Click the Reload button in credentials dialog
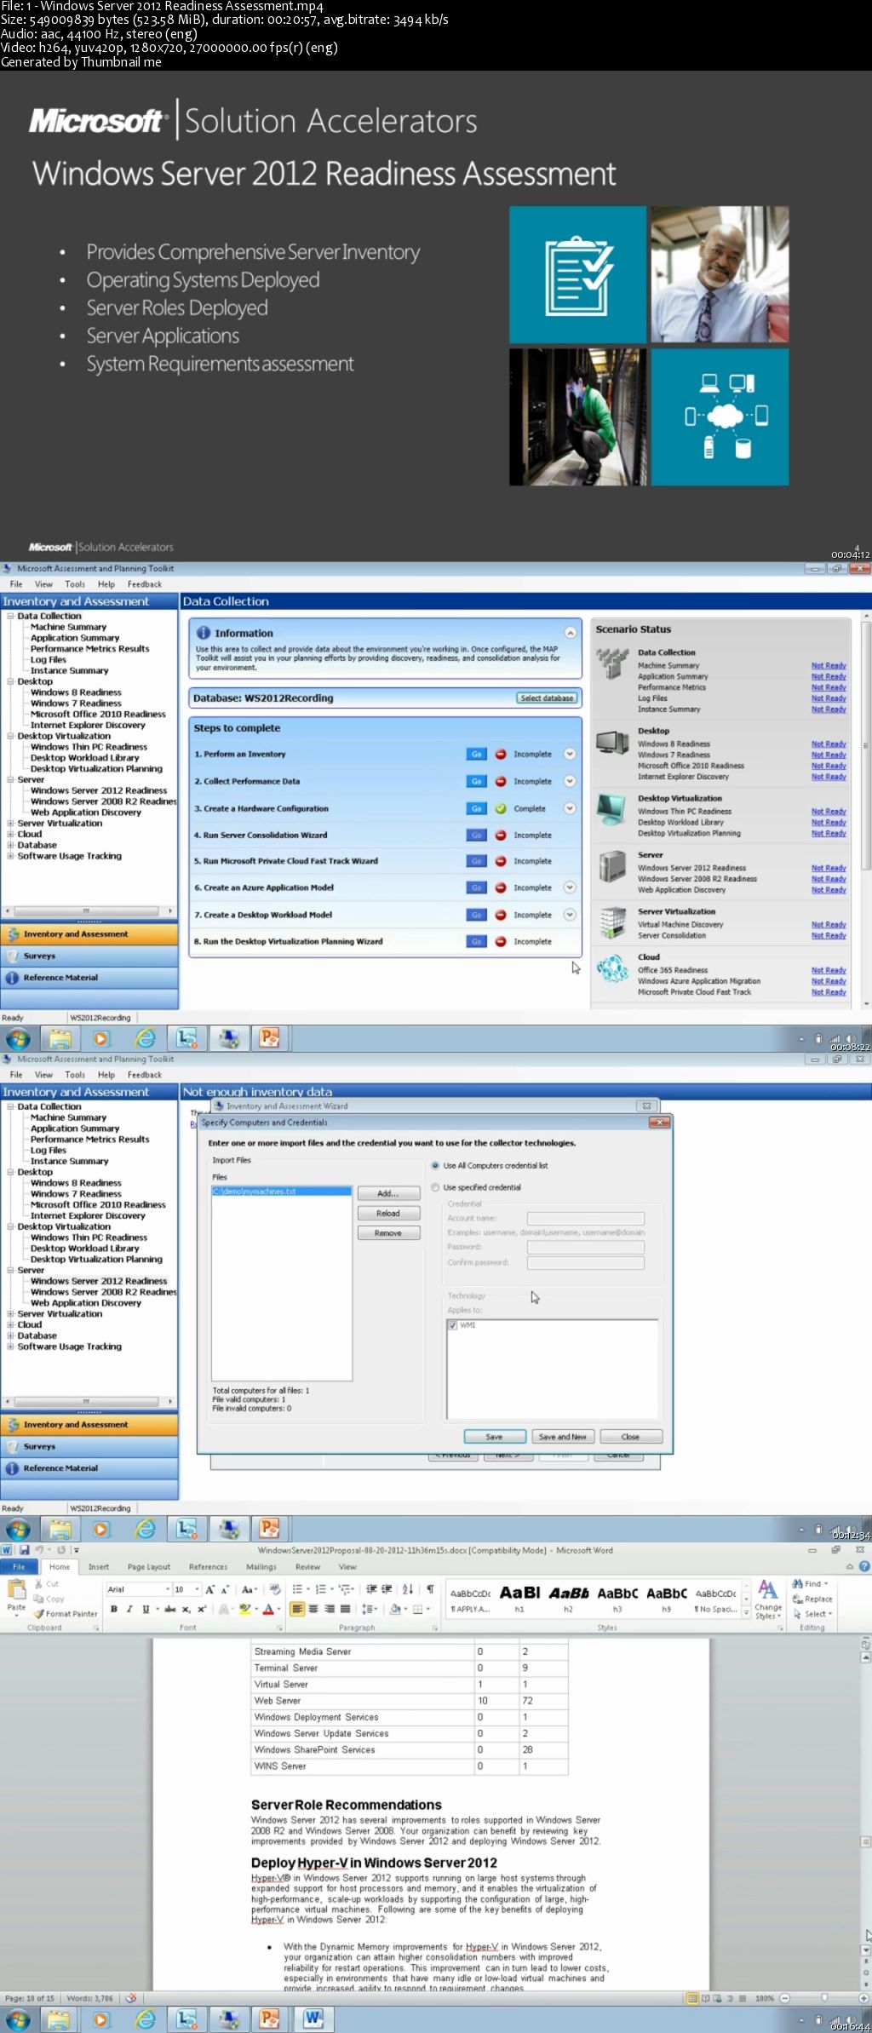This screenshot has height=2033, width=872. pos(388,1213)
